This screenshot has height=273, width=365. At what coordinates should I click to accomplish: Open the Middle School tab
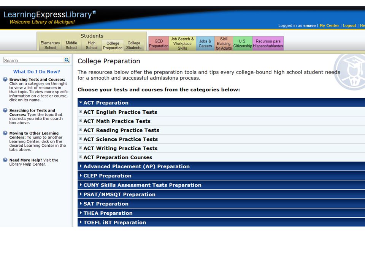point(71,45)
